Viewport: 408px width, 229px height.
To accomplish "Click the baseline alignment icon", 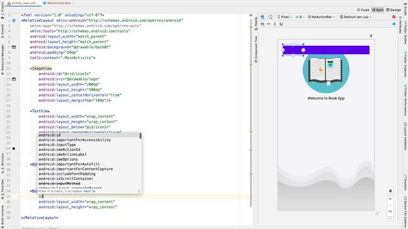I will [x=281, y=24].
